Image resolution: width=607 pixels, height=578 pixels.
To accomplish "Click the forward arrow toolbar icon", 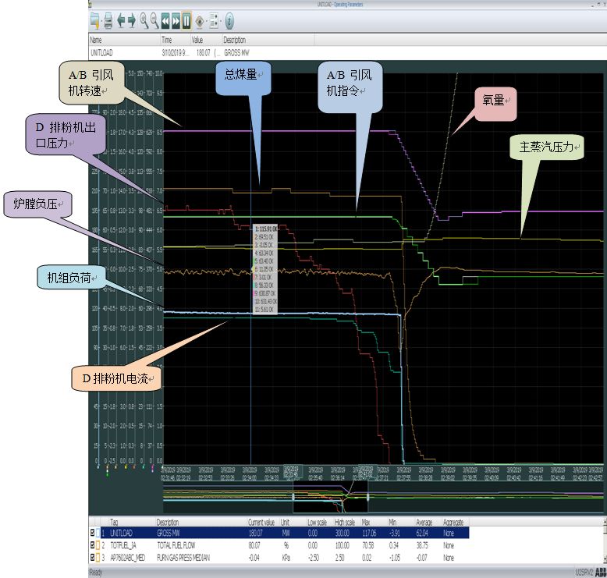I will click(x=132, y=20).
